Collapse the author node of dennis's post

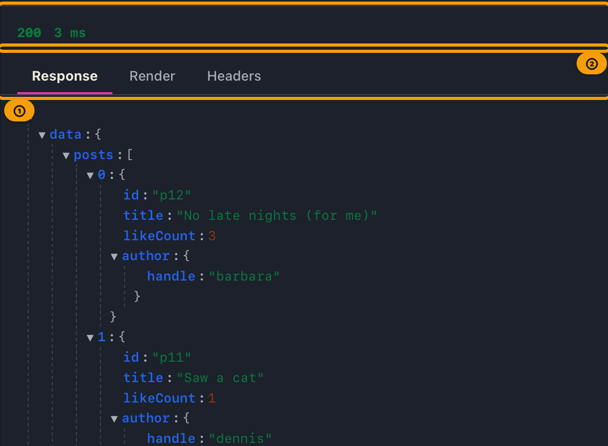[x=114, y=419]
